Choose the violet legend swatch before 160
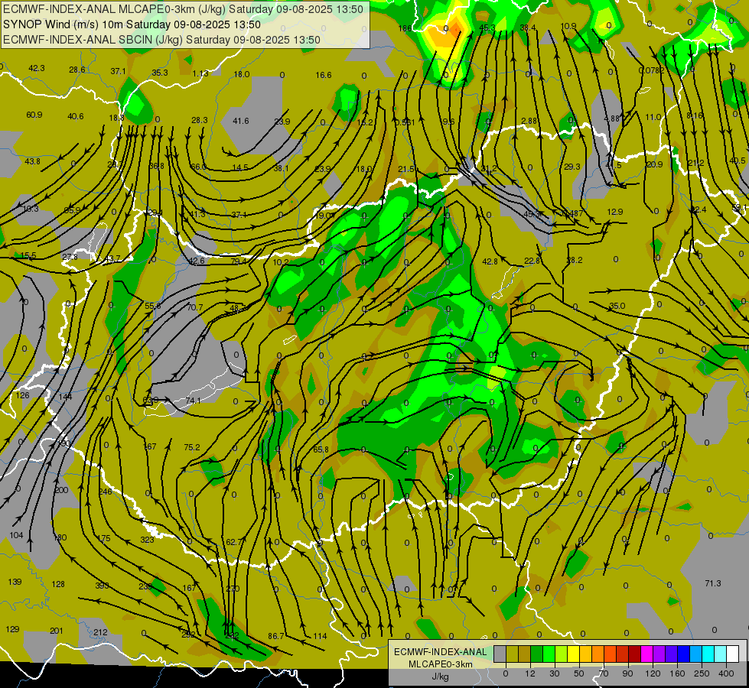The image size is (749, 688). pos(672,654)
